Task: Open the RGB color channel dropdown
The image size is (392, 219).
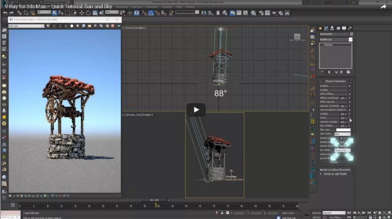Action: tap(26, 26)
